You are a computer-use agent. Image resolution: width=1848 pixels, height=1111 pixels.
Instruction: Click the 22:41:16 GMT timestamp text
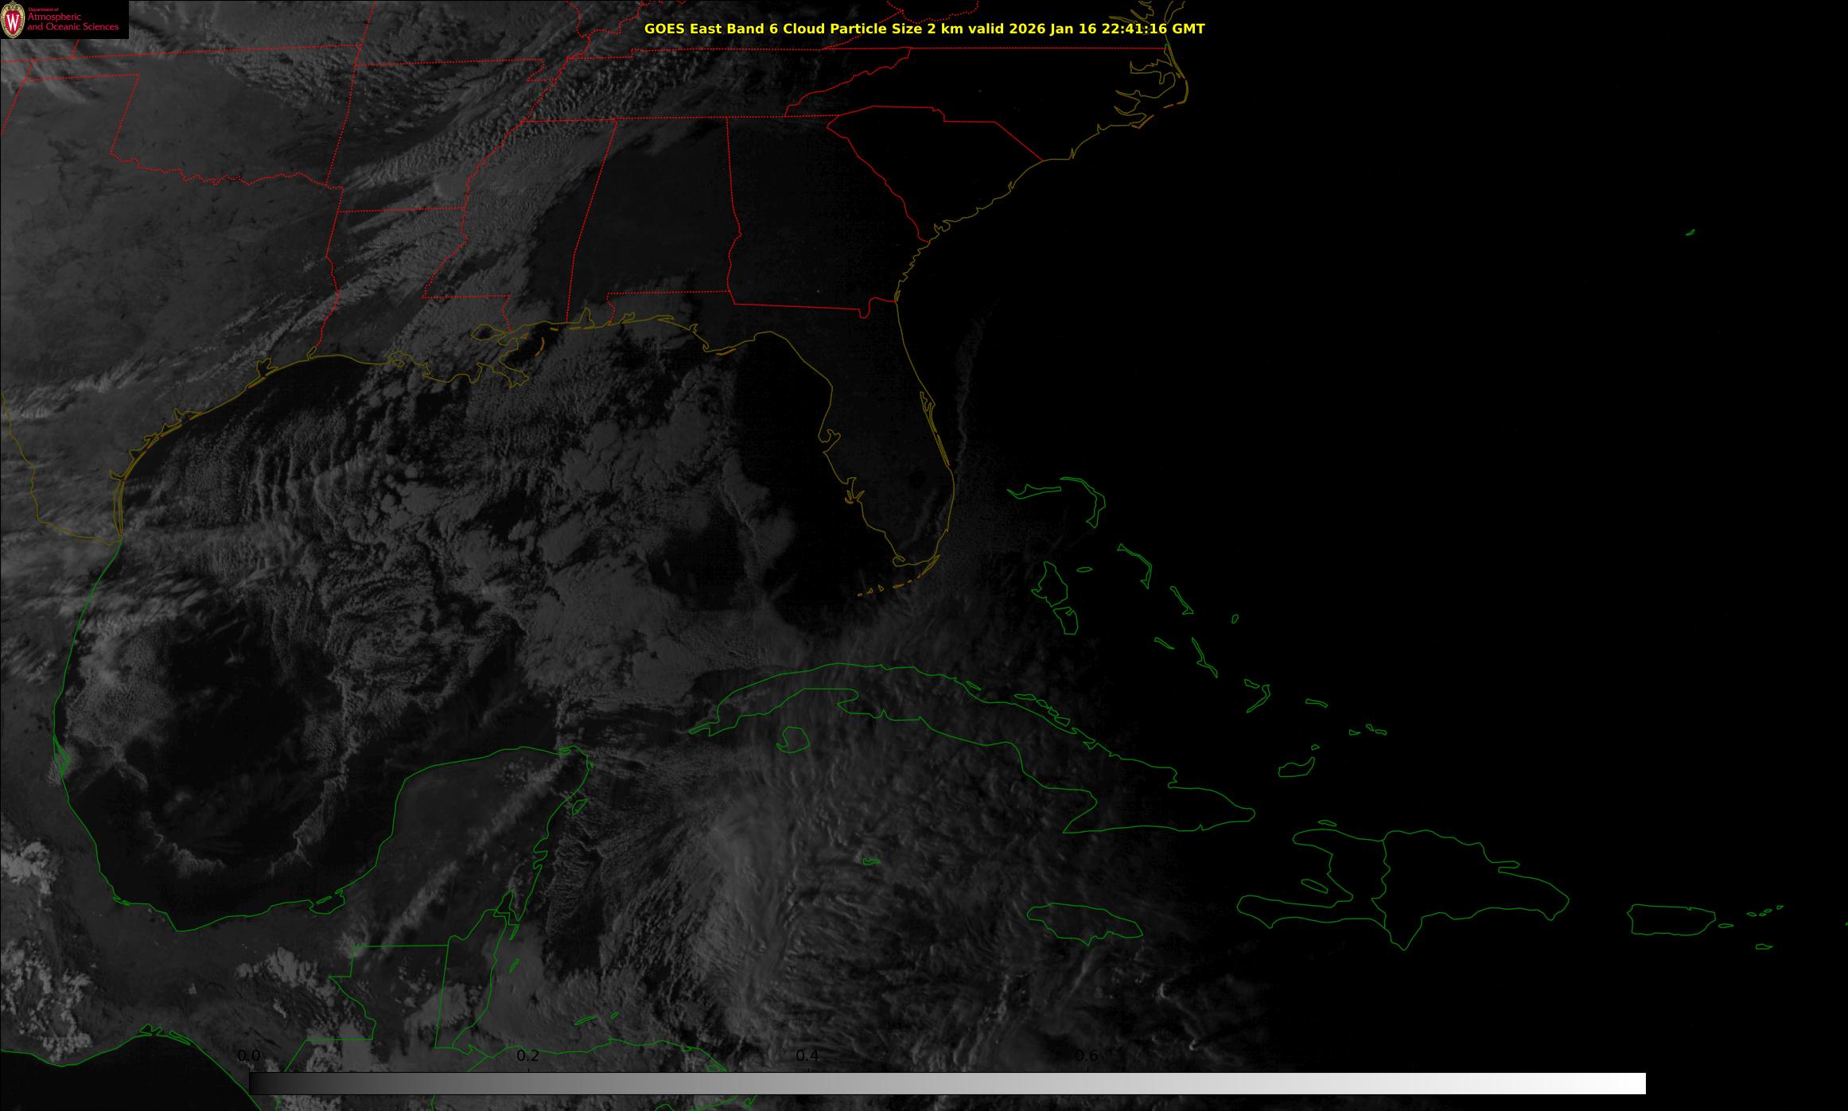(1153, 29)
